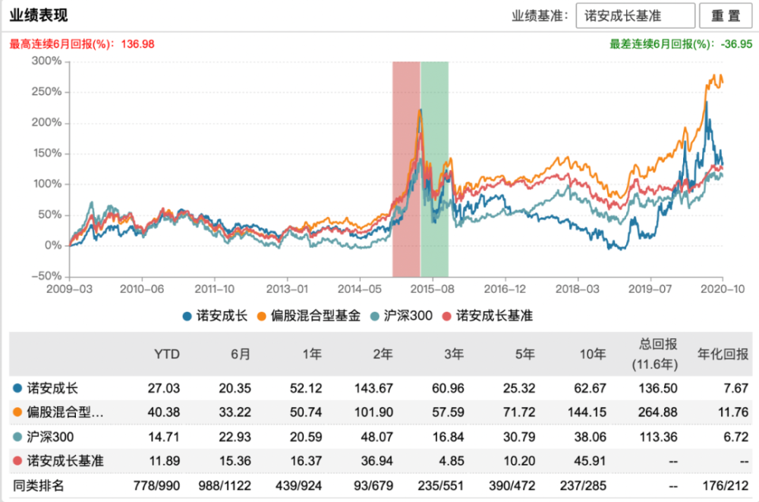Click the blue dot beside the 诺安成长 table row
Image resolution: width=759 pixels, height=502 pixels.
tap(17, 387)
